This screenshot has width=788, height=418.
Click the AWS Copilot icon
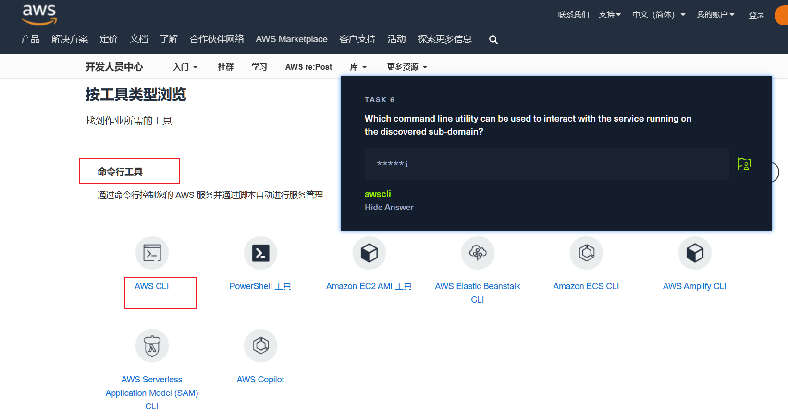click(260, 345)
